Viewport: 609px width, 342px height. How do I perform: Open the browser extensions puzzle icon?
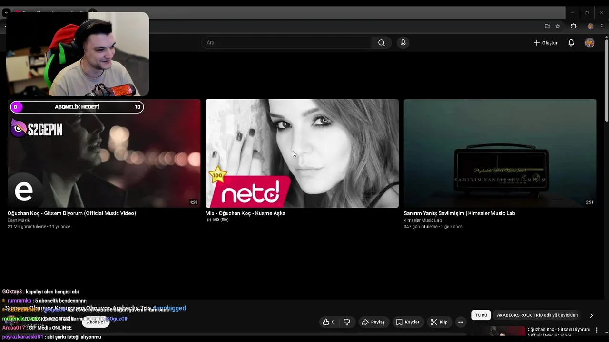573,26
